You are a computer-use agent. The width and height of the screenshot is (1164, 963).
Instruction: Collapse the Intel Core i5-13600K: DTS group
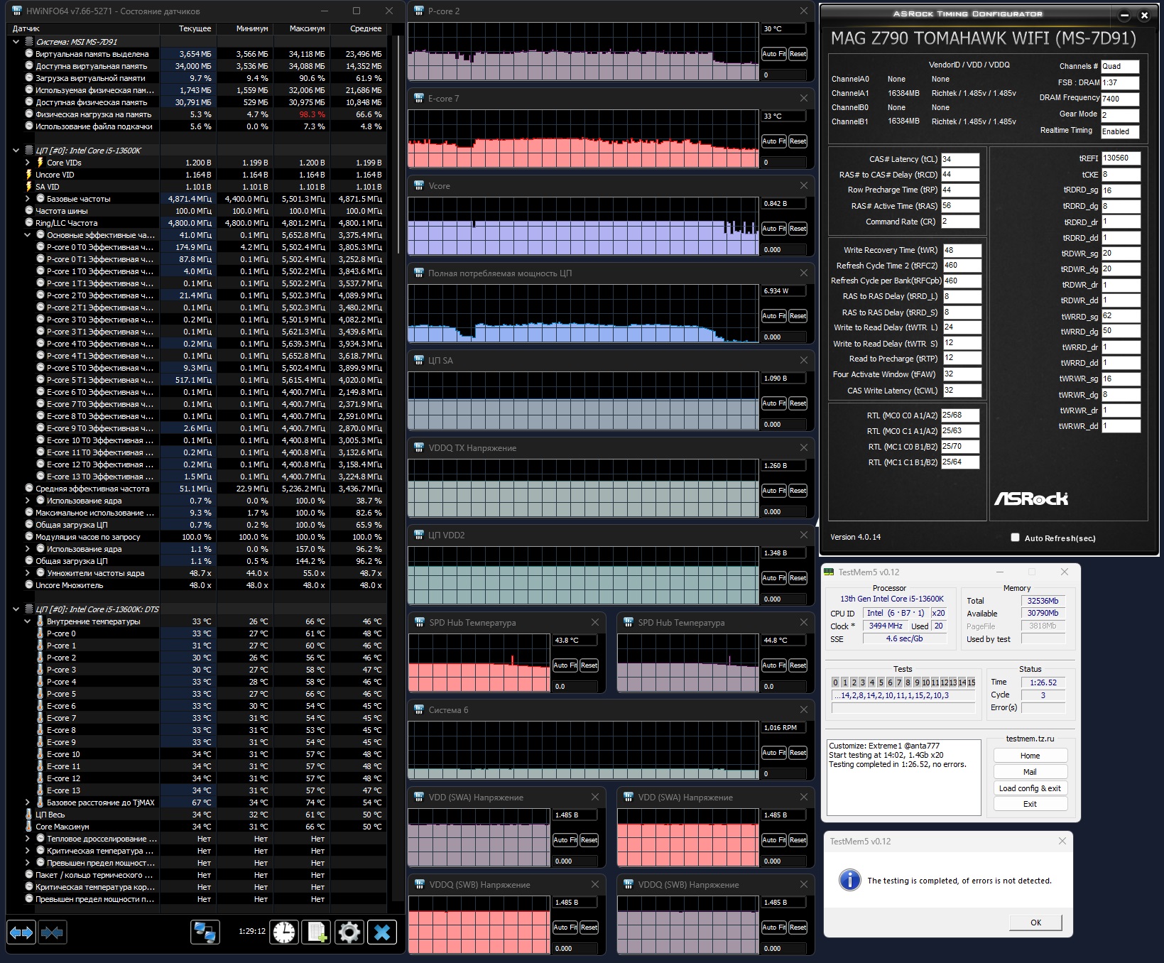coord(16,609)
